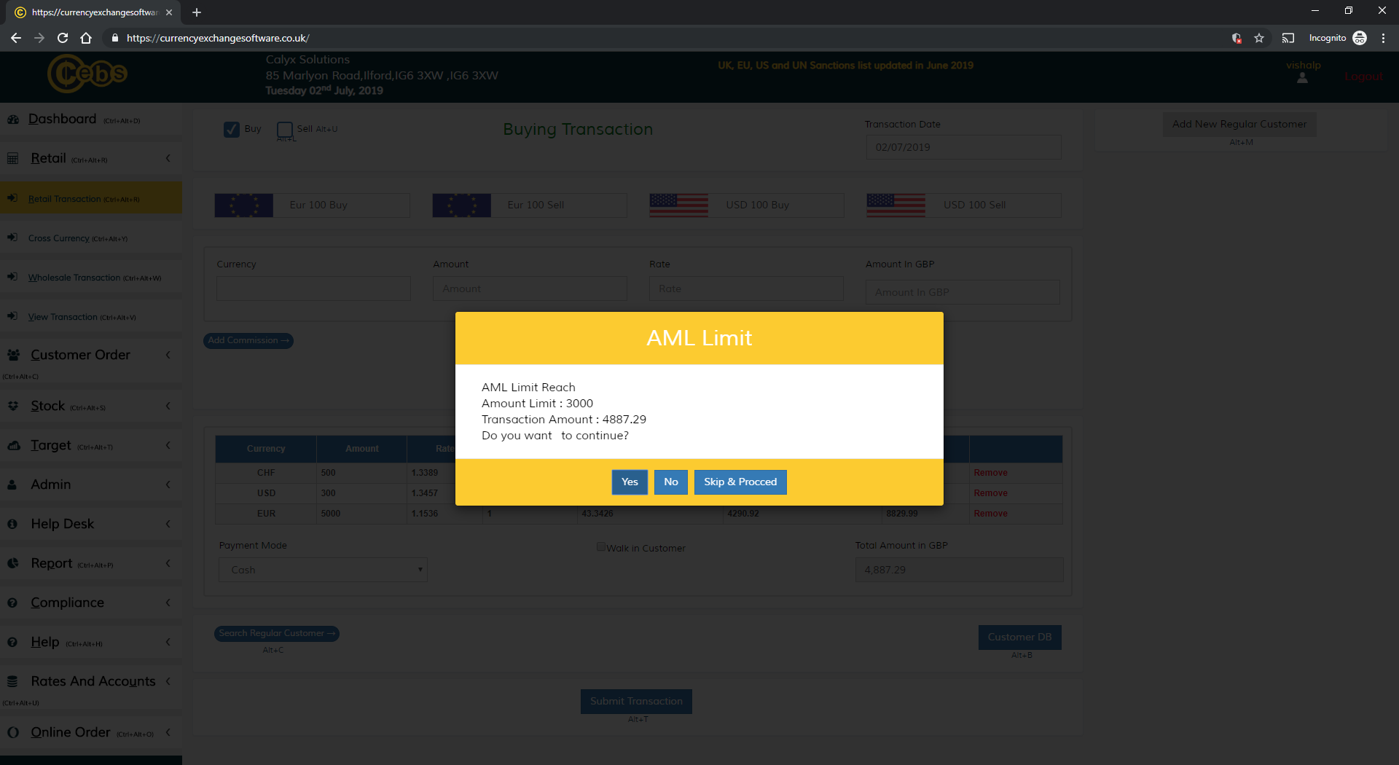Screen dimensions: 1399x765
Task: Tick the Walk in Customer checkbox
Action: 601,547
